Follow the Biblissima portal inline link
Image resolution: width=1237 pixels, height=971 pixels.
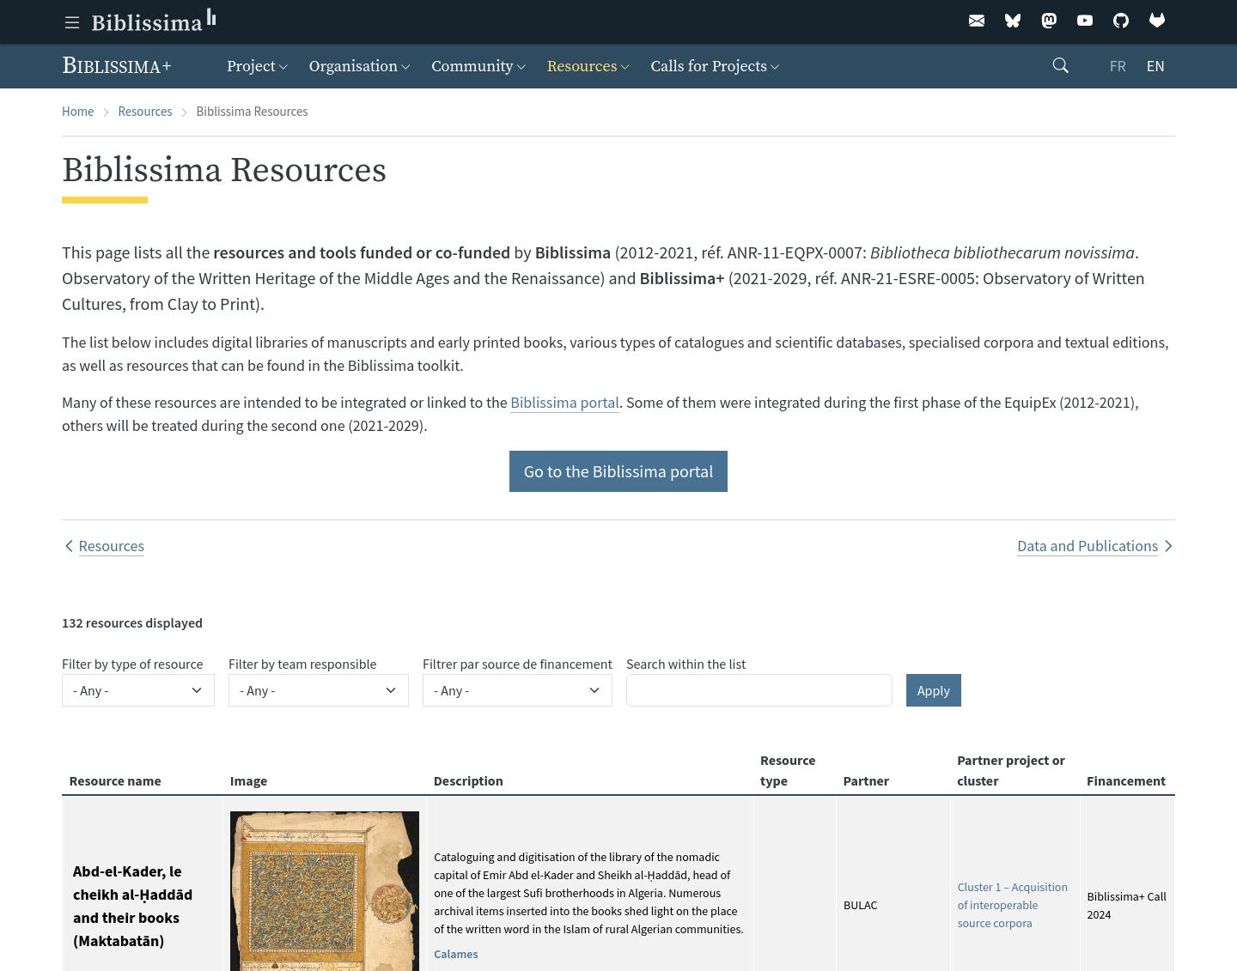(x=564, y=403)
